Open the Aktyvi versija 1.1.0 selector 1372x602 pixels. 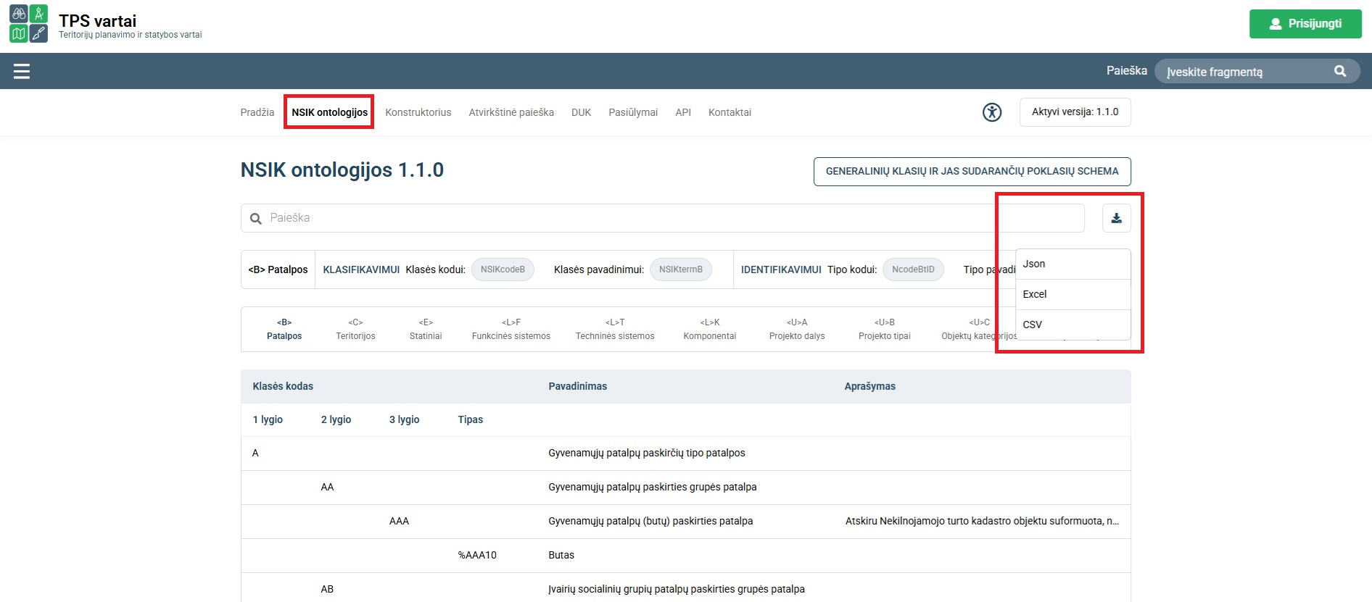click(1075, 112)
